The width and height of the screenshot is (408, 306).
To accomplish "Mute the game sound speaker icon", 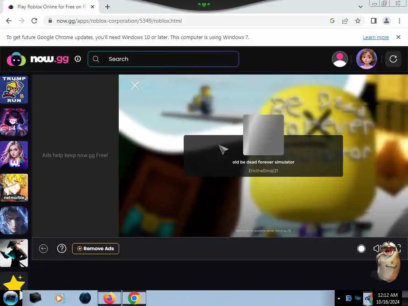I will [377, 249].
